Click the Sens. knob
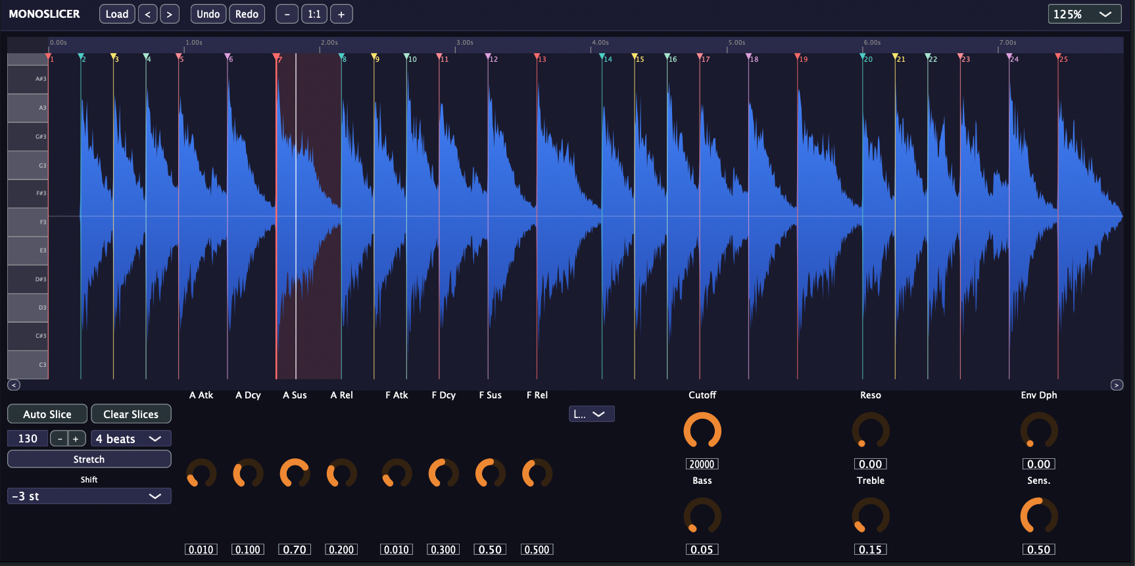 (x=1039, y=516)
